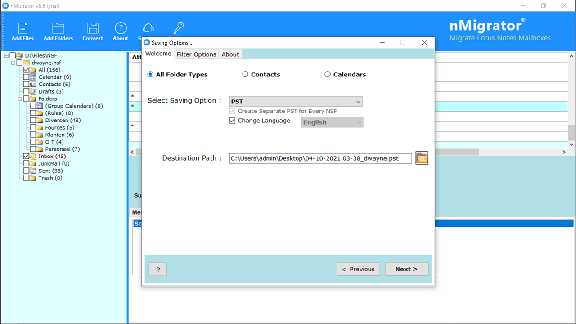Select the Klanten (6) folder
Image resolution: width=576 pixels, height=324 pixels.
coord(59,135)
